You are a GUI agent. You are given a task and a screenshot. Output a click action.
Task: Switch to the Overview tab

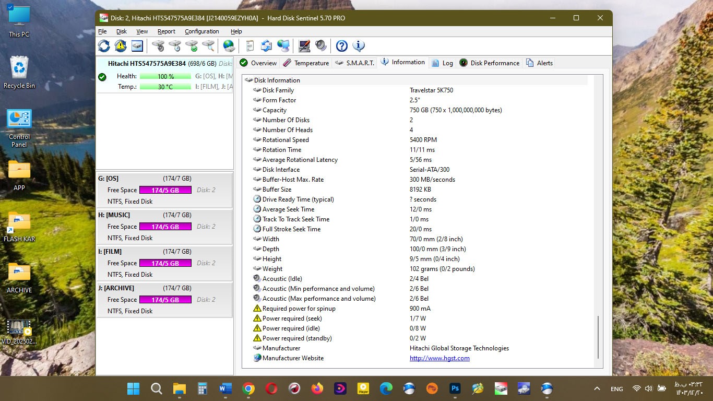(258, 63)
